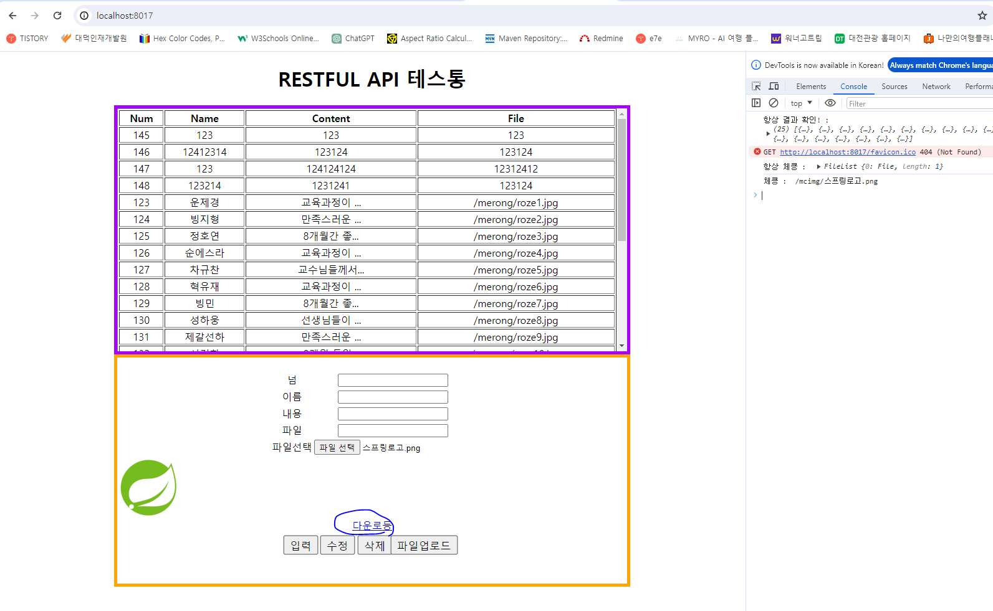Open the Redmine bookmark
This screenshot has height=611, width=993.
(602, 39)
